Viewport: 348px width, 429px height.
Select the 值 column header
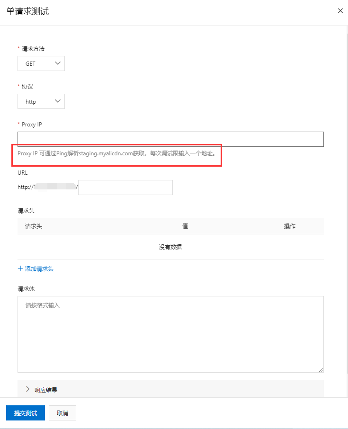pyautogui.click(x=185, y=226)
